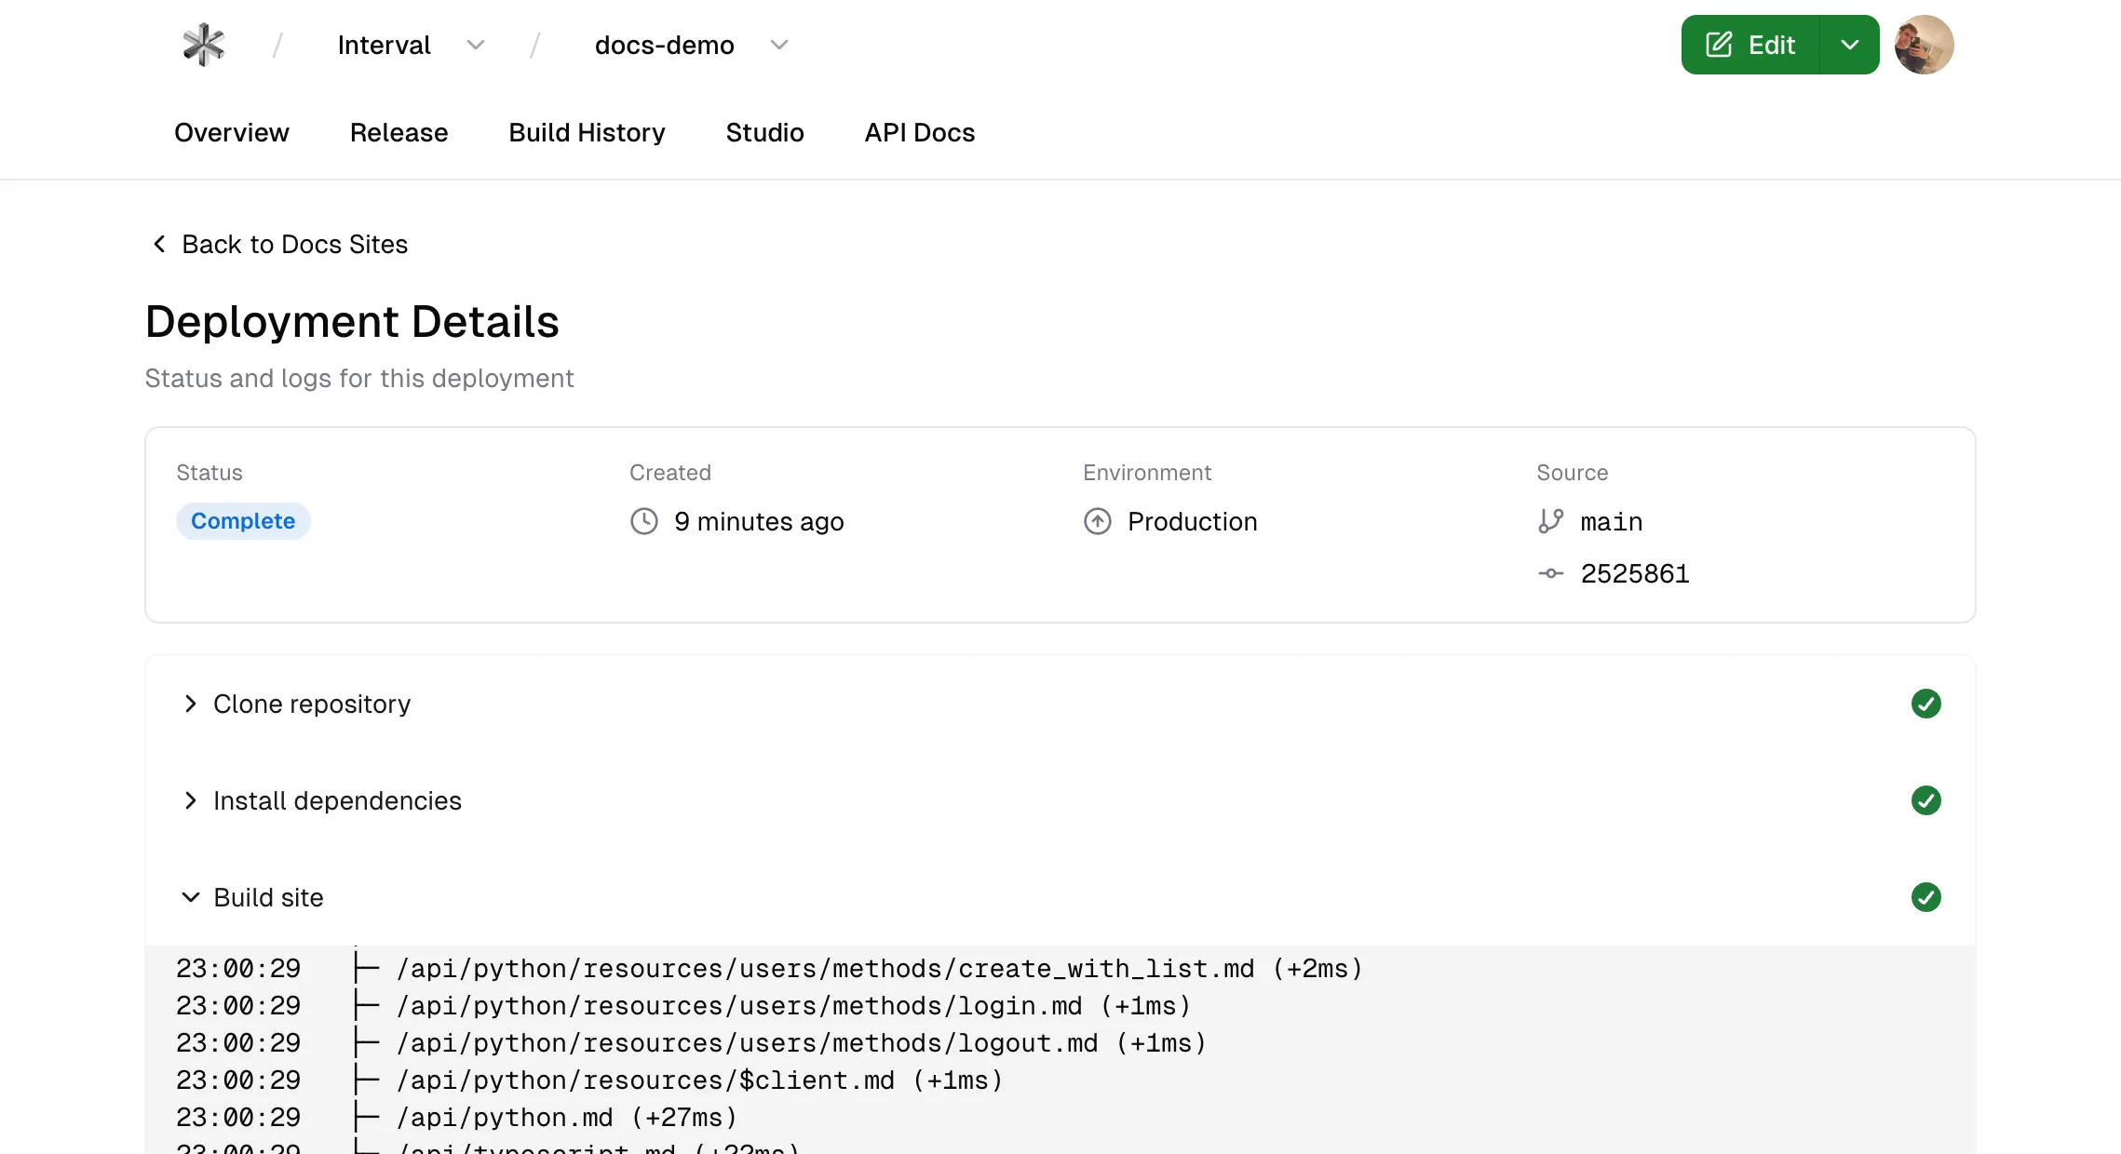Click the green checkmark for Clone repository step

[1925, 704]
